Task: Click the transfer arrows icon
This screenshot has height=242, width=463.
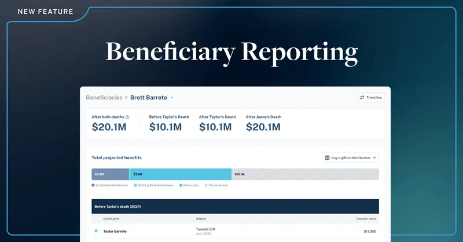Action: (x=362, y=97)
